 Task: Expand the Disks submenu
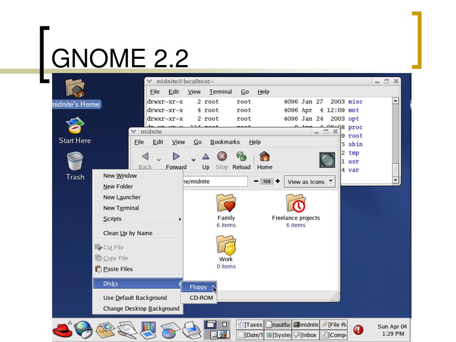point(138,283)
